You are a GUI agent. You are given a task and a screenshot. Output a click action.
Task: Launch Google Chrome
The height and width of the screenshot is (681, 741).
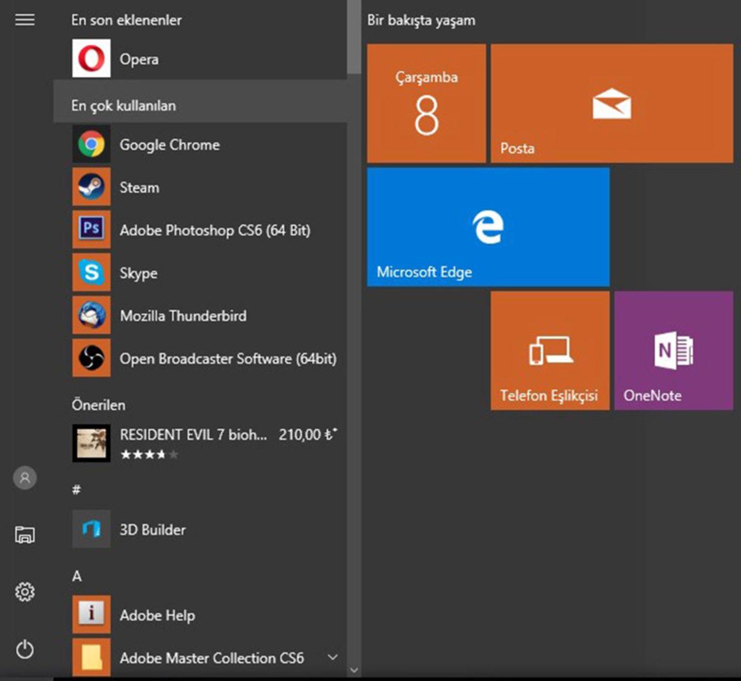pyautogui.click(x=170, y=144)
